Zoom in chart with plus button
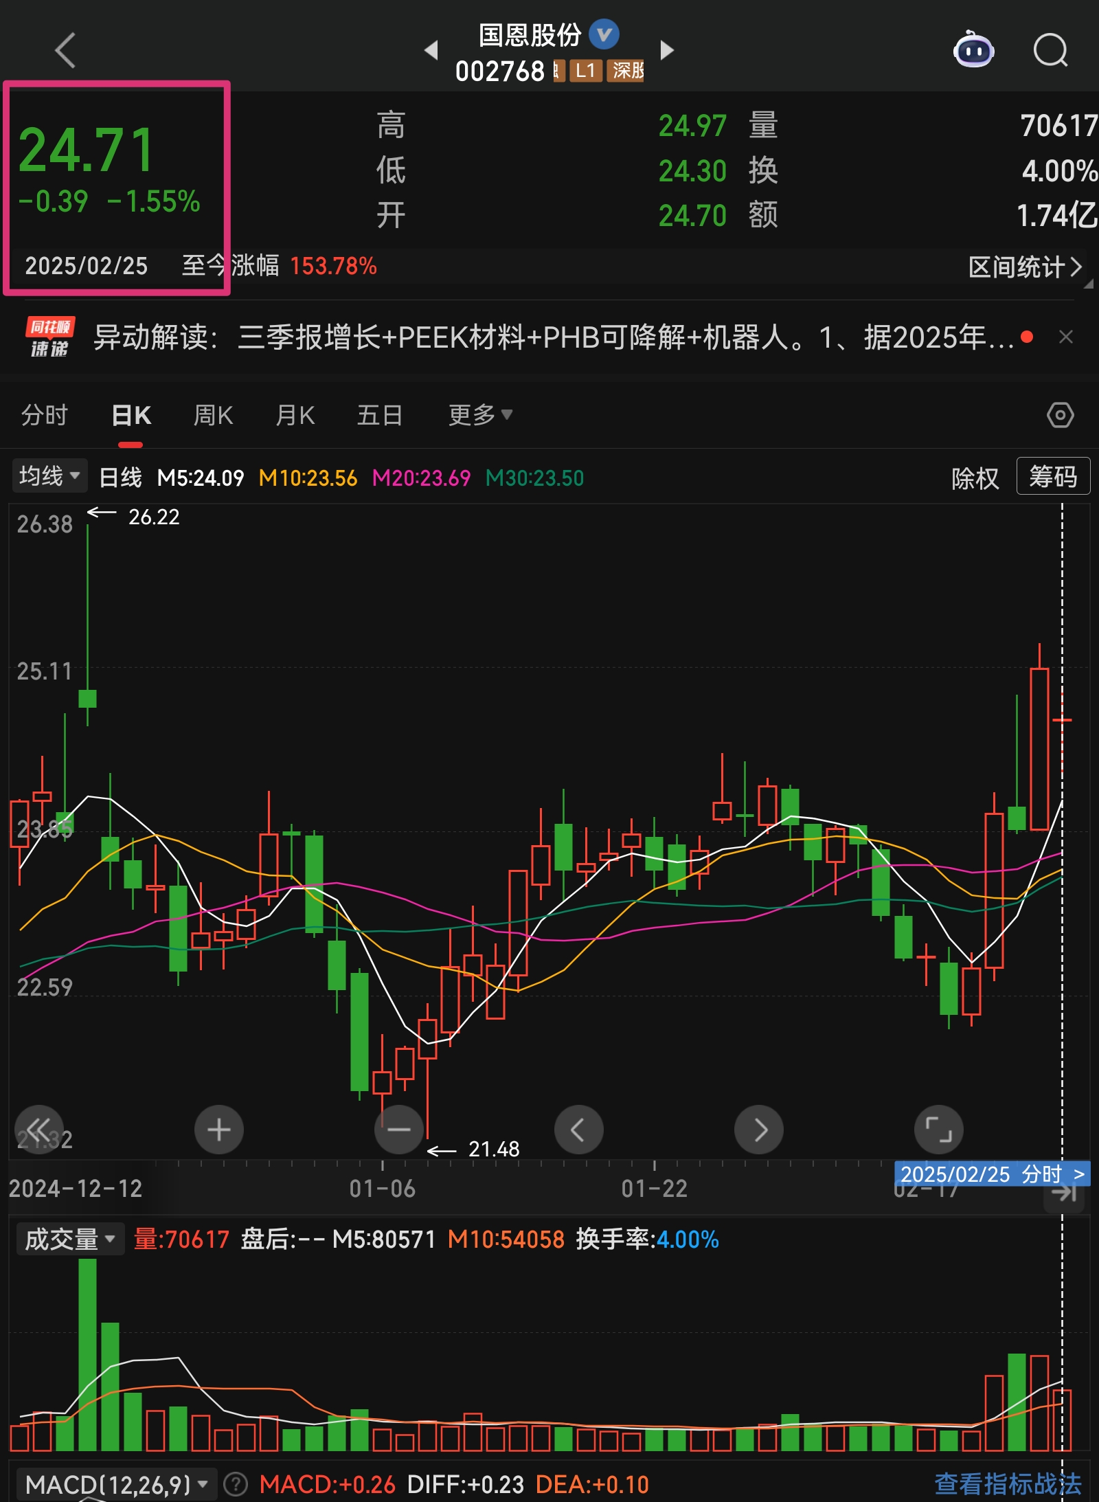 pyautogui.click(x=219, y=1130)
